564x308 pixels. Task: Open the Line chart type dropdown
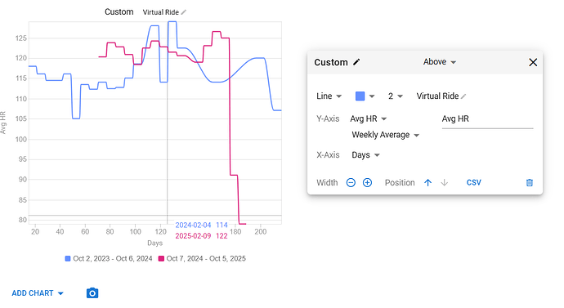[x=329, y=96]
